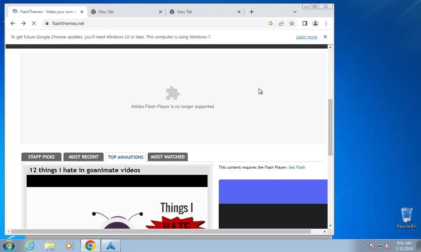The width and height of the screenshot is (421, 252).
Task: Click the Chrome taskbar icon
Action: coord(90,245)
